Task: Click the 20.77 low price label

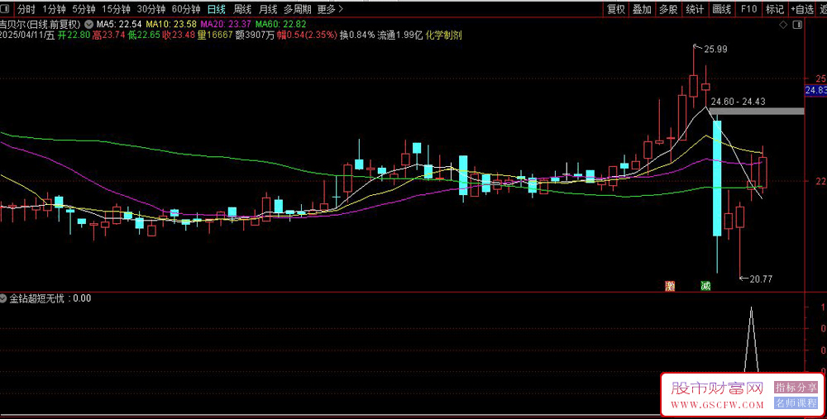Action: click(761, 279)
